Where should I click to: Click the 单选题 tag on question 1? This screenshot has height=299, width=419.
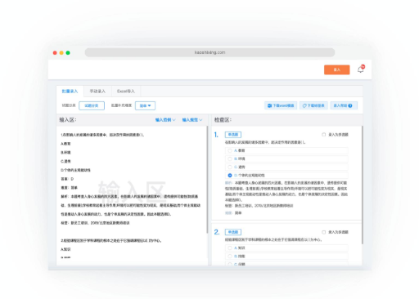tap(233, 135)
